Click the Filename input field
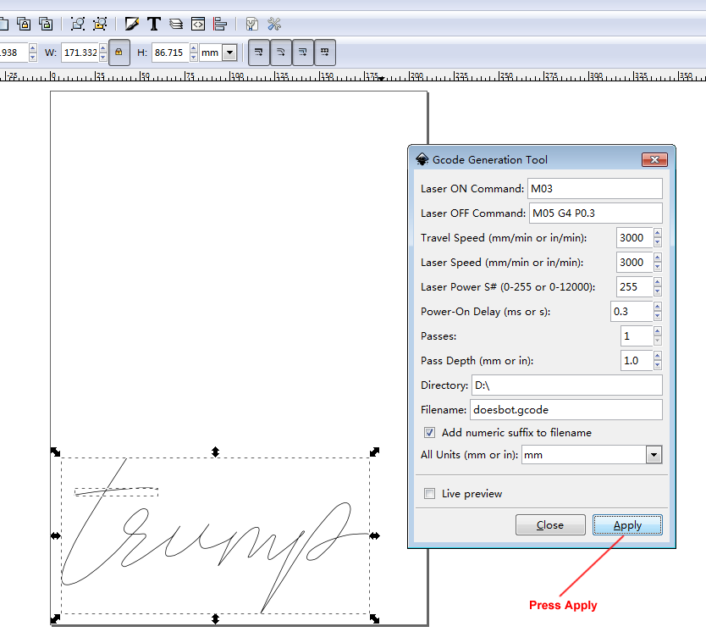 565,410
